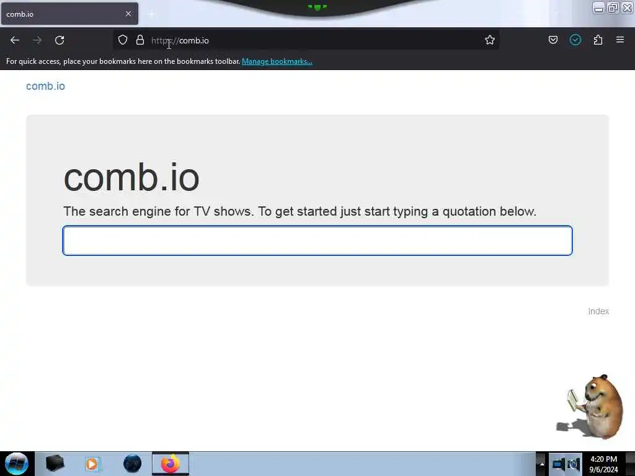Open the Index link

click(598, 311)
